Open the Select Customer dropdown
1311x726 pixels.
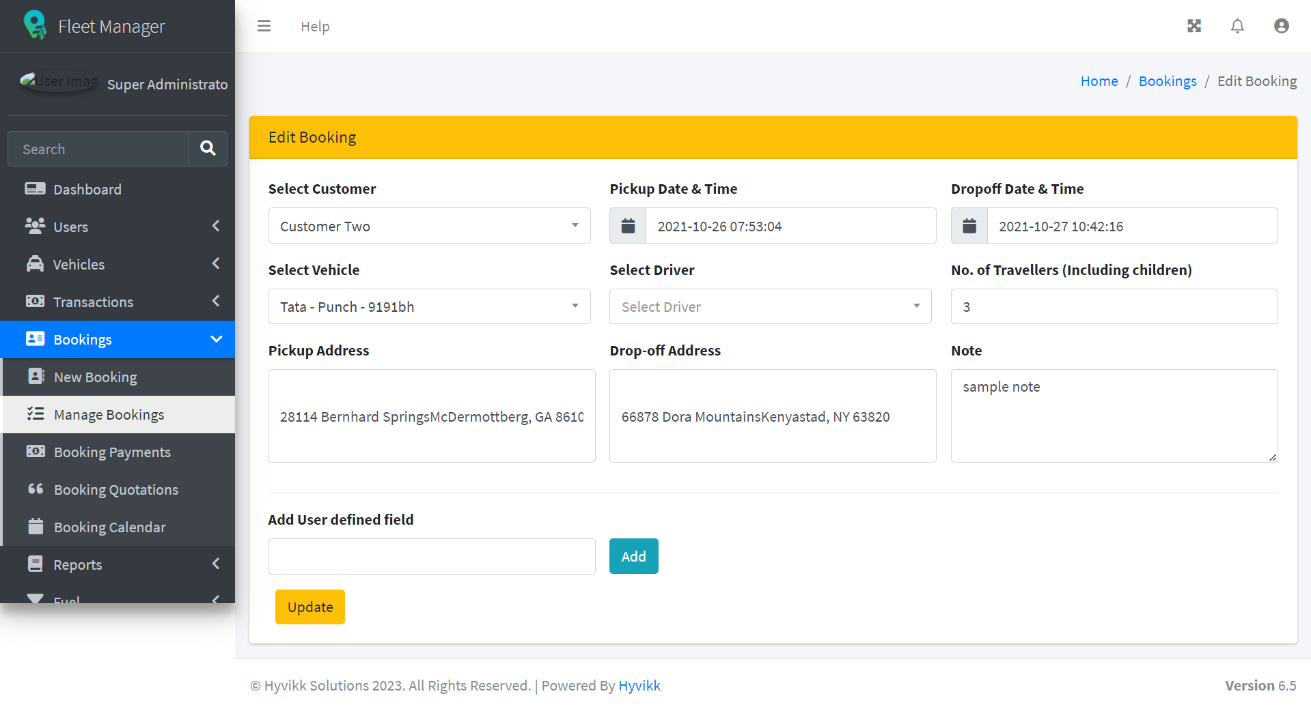click(x=429, y=226)
